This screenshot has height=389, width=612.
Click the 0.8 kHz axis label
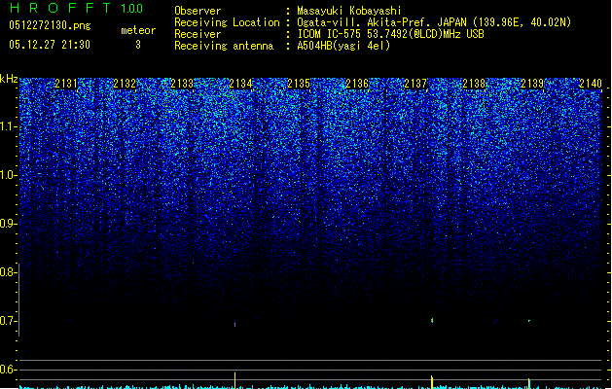8,272
